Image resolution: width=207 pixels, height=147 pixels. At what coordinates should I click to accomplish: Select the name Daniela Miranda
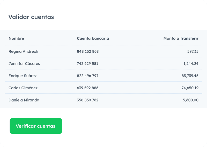[x=24, y=100]
